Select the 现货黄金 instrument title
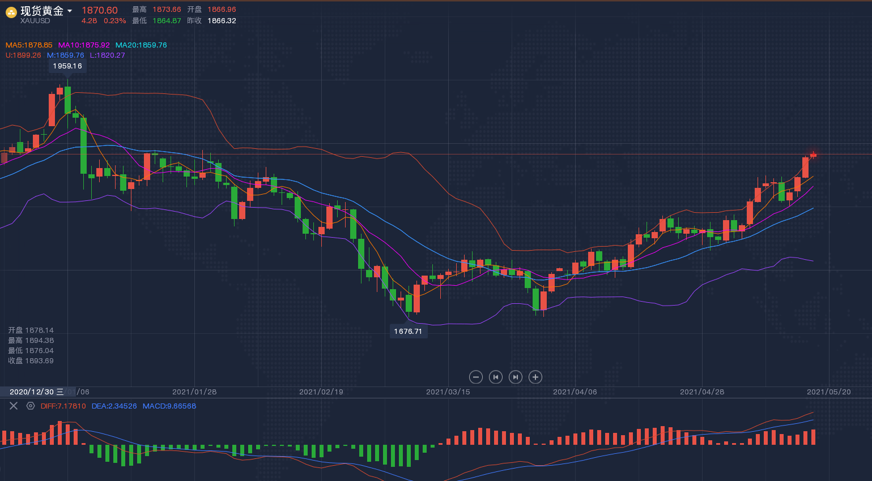Screen dimensions: 872x481 [42, 11]
